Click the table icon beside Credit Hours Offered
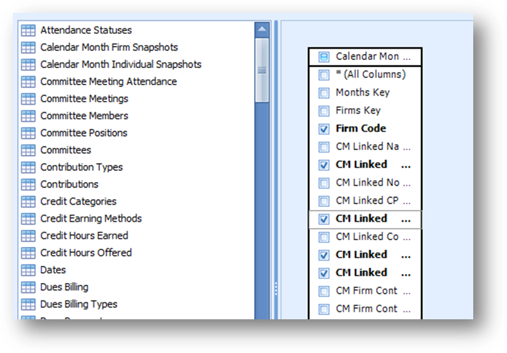507x353 pixels. tap(28, 253)
